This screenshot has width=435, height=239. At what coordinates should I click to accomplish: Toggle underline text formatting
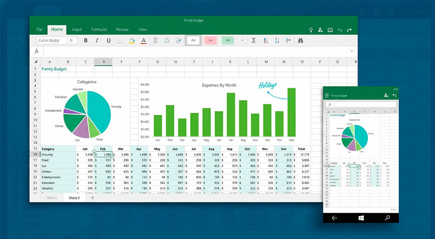108,40
